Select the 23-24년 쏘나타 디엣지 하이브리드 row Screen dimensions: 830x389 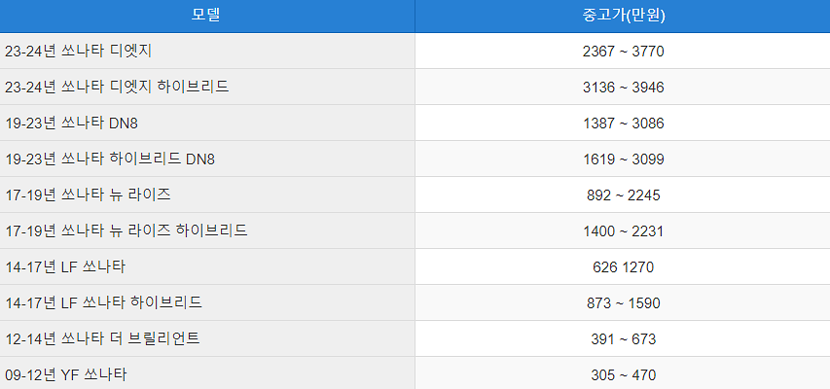(x=415, y=87)
